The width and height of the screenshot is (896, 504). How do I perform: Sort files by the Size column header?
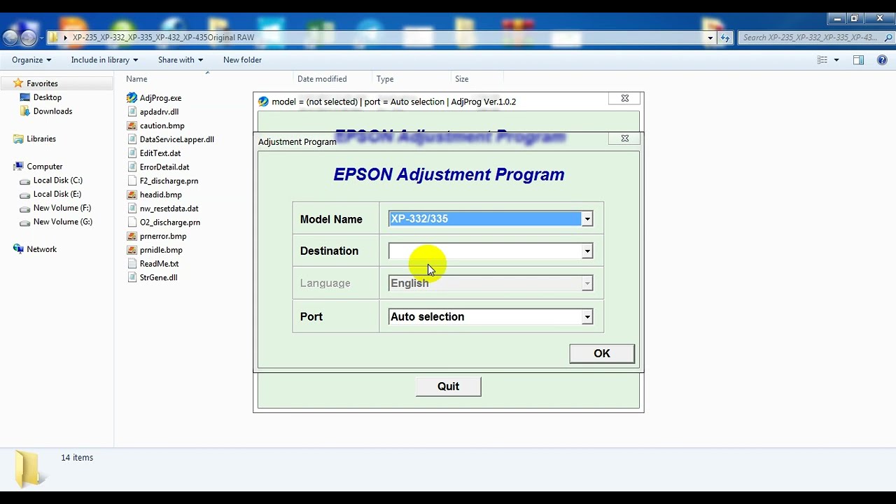click(x=462, y=79)
